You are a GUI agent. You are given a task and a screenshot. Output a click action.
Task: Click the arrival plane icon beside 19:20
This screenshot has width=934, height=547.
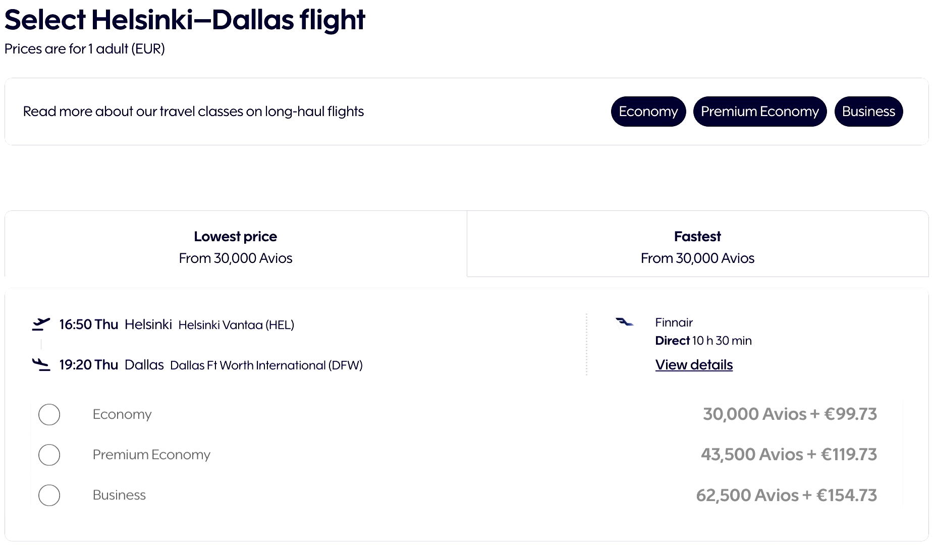pyautogui.click(x=42, y=363)
